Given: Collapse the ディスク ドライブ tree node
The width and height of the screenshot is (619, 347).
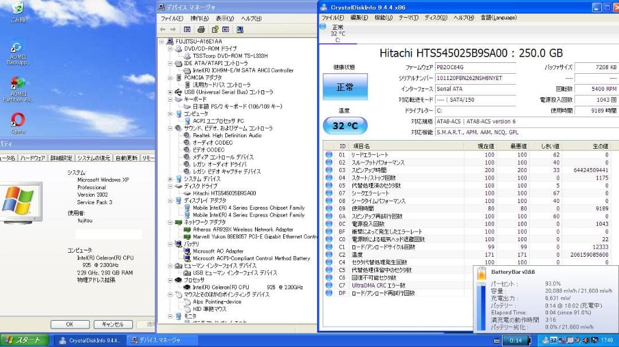Looking at the screenshot, I should point(170,186).
